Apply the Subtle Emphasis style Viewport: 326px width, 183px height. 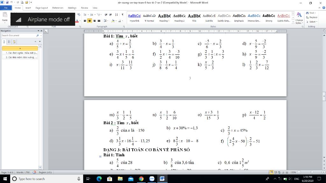(224, 18)
